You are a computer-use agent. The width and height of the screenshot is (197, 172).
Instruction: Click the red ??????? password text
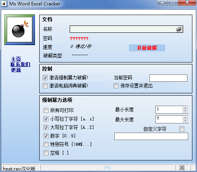tap(79, 39)
